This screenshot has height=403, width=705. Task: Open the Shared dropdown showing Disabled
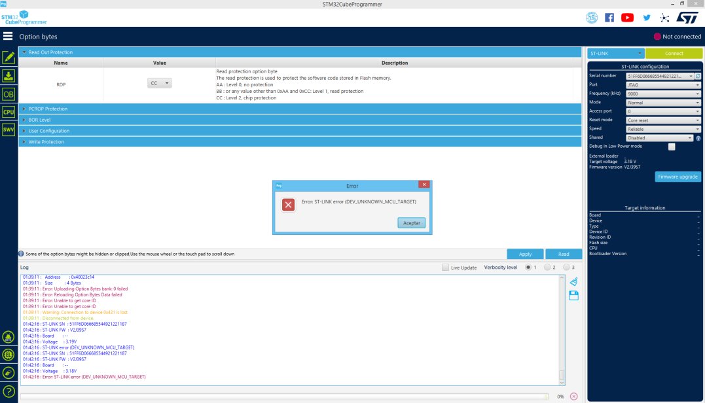coord(660,138)
